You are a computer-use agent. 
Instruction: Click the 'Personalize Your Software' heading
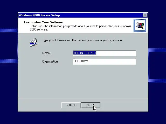[x=44, y=22]
